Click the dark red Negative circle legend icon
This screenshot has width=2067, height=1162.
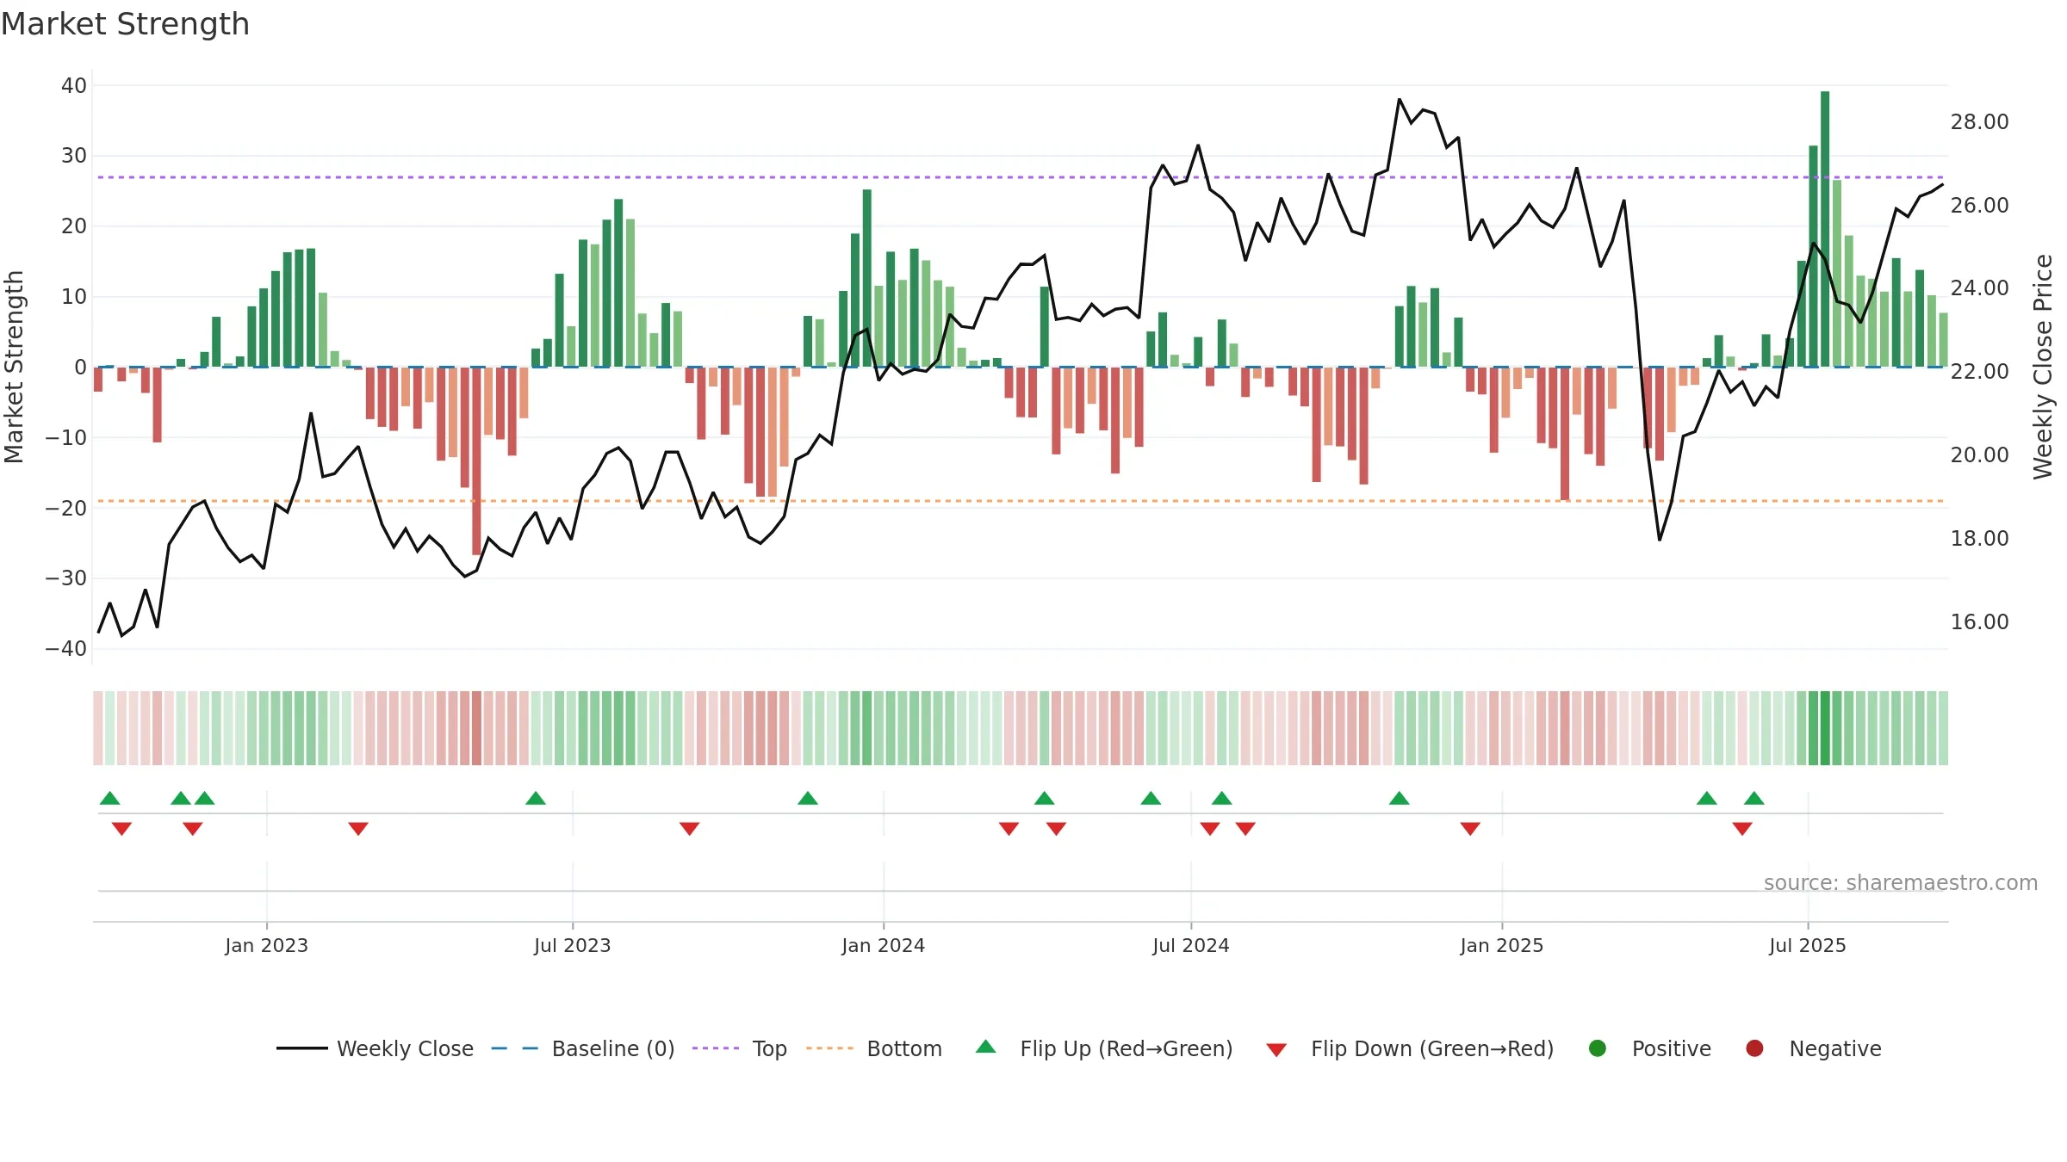pyautogui.click(x=1754, y=1048)
